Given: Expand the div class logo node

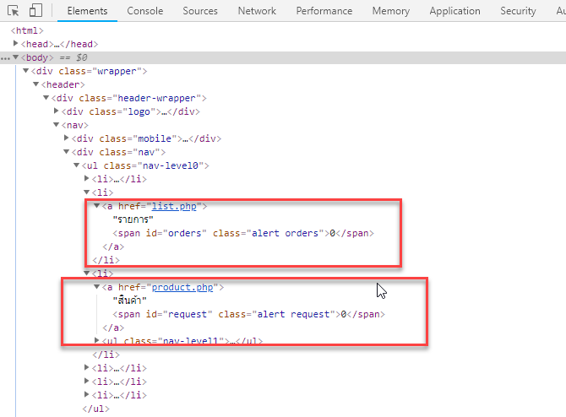Looking at the screenshot, I should [x=56, y=111].
